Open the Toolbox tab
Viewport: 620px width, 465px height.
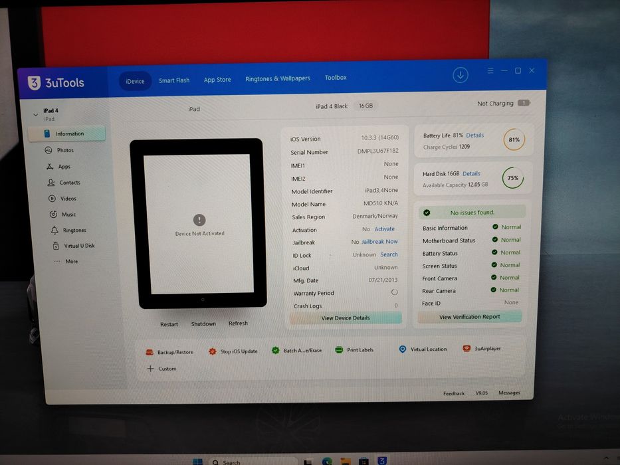click(336, 78)
